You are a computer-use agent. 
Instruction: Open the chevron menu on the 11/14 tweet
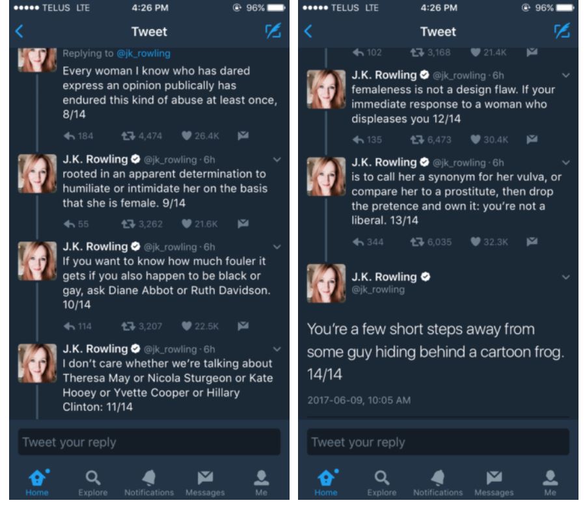[x=277, y=349]
